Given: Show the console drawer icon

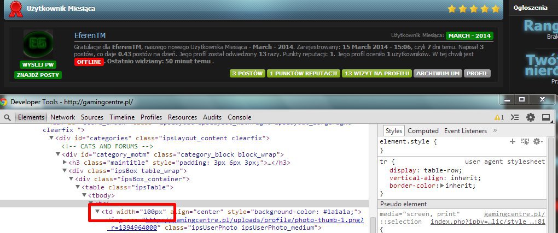Looking at the screenshot, I should pos(515,117).
